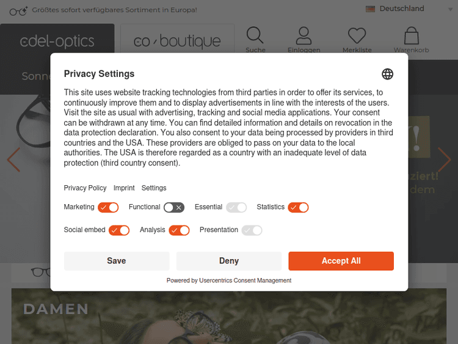Toggle the Analysis switch off
This screenshot has width=458, height=344.
[179, 230]
